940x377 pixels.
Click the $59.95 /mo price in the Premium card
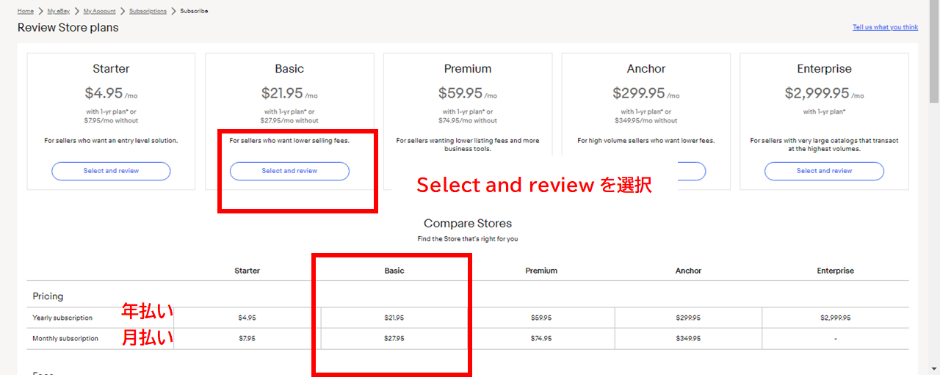tap(468, 93)
